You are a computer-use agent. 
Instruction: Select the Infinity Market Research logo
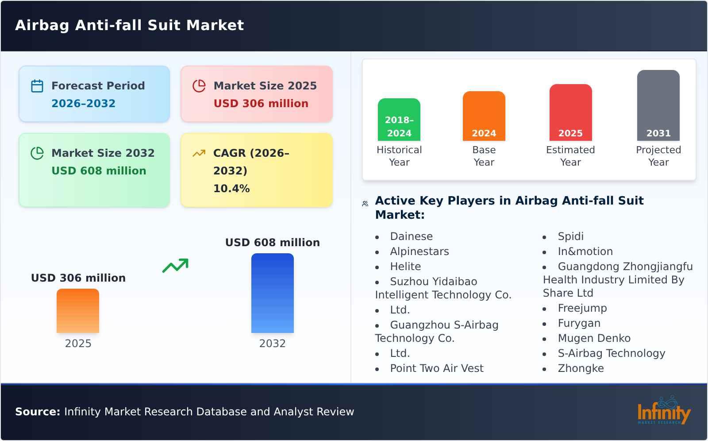[664, 412]
